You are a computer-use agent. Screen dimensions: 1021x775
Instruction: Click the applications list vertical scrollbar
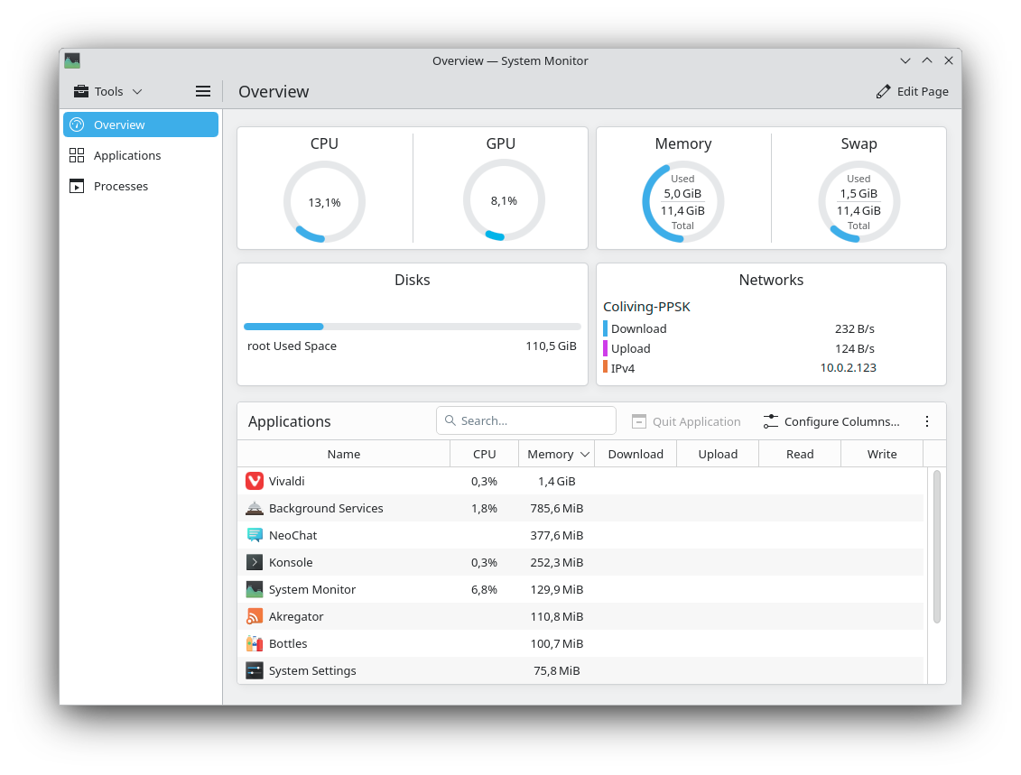point(936,546)
